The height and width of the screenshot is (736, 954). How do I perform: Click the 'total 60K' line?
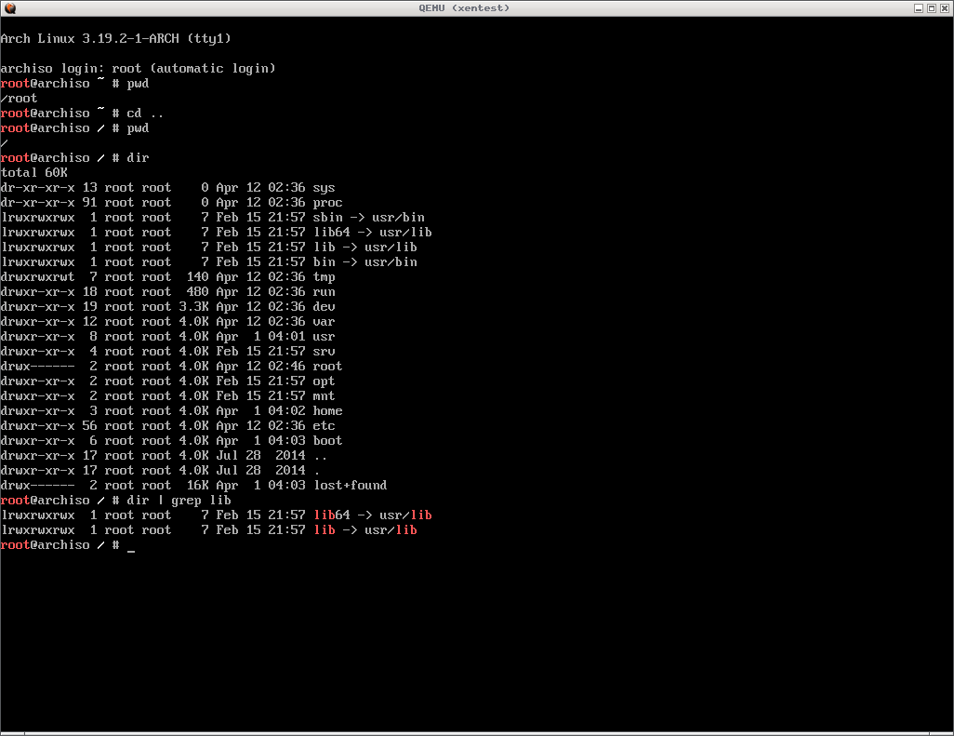(34, 173)
